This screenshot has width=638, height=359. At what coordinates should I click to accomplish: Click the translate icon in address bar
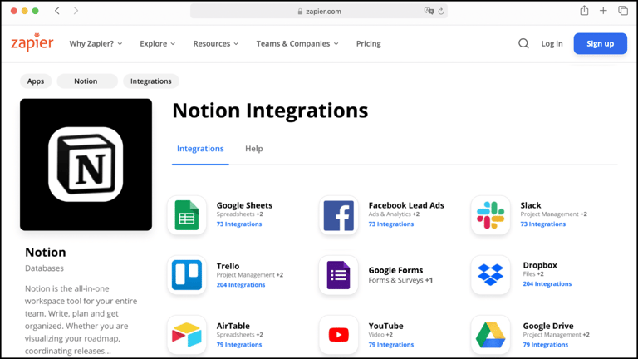(x=429, y=12)
